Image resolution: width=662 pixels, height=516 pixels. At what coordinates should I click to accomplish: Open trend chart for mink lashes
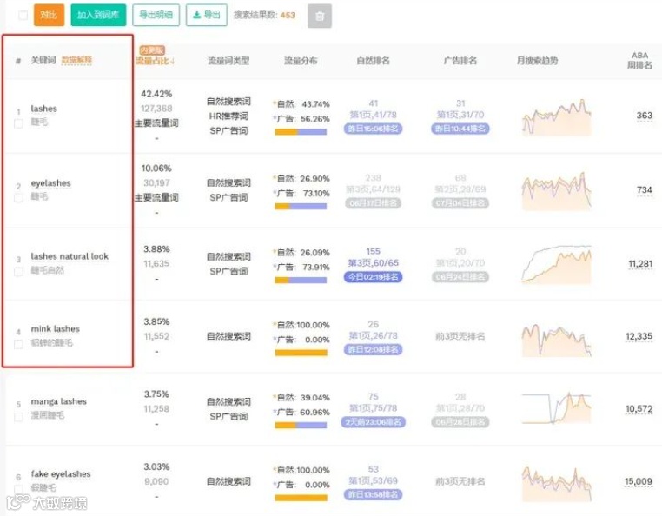(557, 340)
